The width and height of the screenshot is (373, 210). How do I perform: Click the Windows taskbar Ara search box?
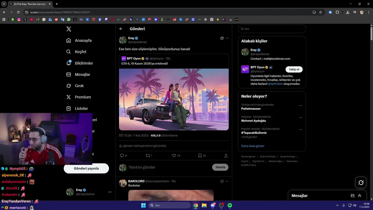click(x=170, y=205)
